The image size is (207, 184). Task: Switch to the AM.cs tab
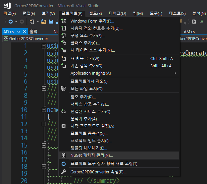click(189, 32)
